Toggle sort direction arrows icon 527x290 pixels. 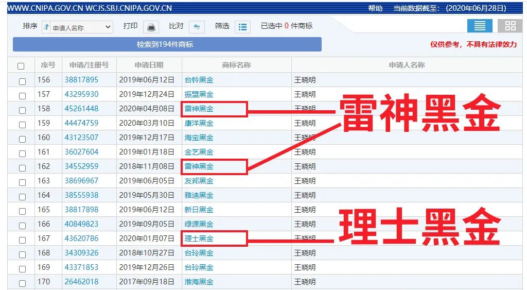(x=46, y=27)
